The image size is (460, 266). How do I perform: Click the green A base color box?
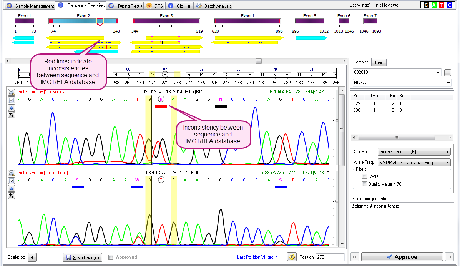click(x=434, y=5)
